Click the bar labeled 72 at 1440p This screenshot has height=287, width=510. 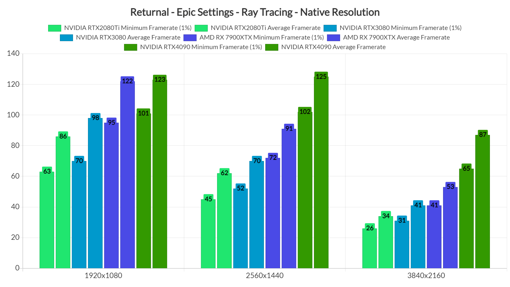(273, 213)
